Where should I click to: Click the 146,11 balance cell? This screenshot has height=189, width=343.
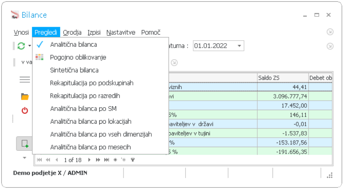coord(283,115)
